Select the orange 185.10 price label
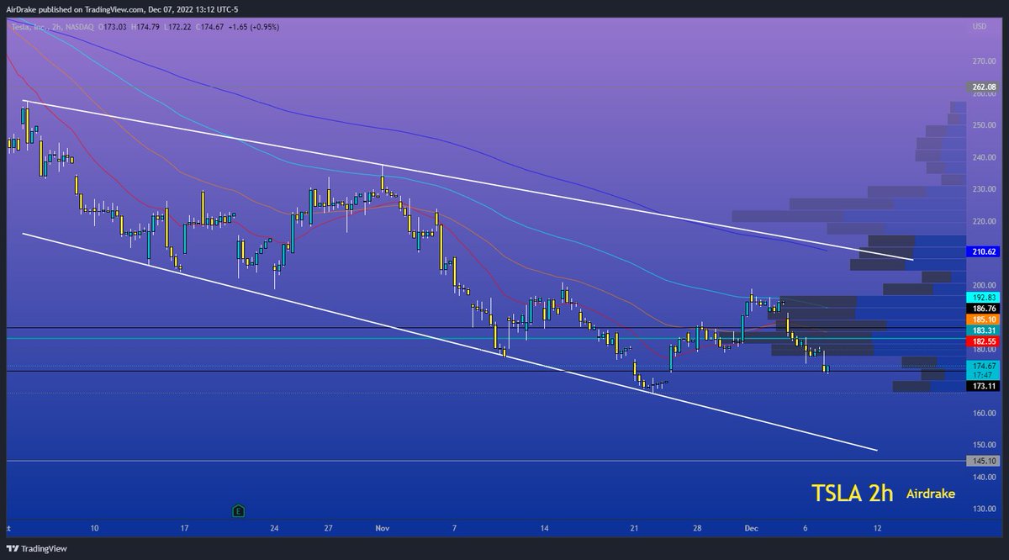The width and height of the screenshot is (1009, 560). (981, 320)
